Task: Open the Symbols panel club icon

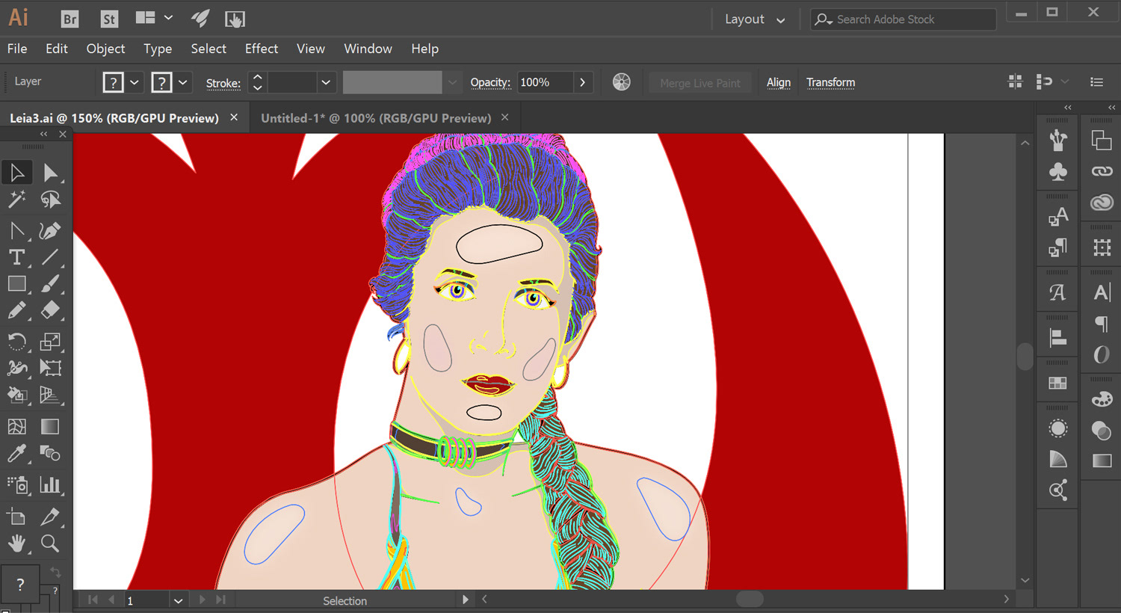Action: click(1058, 172)
